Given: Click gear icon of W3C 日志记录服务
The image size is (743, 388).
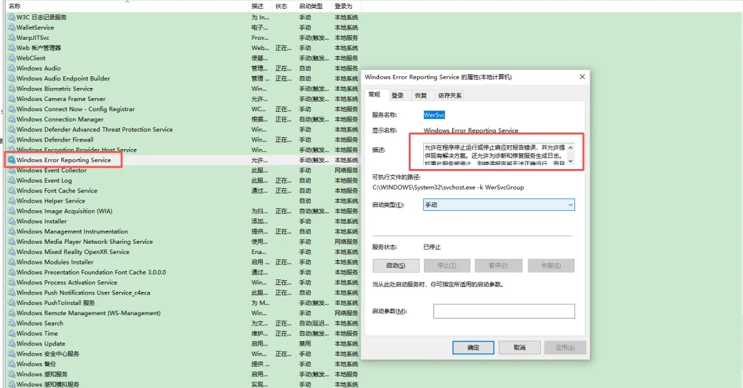Looking at the screenshot, I should click(x=12, y=17).
